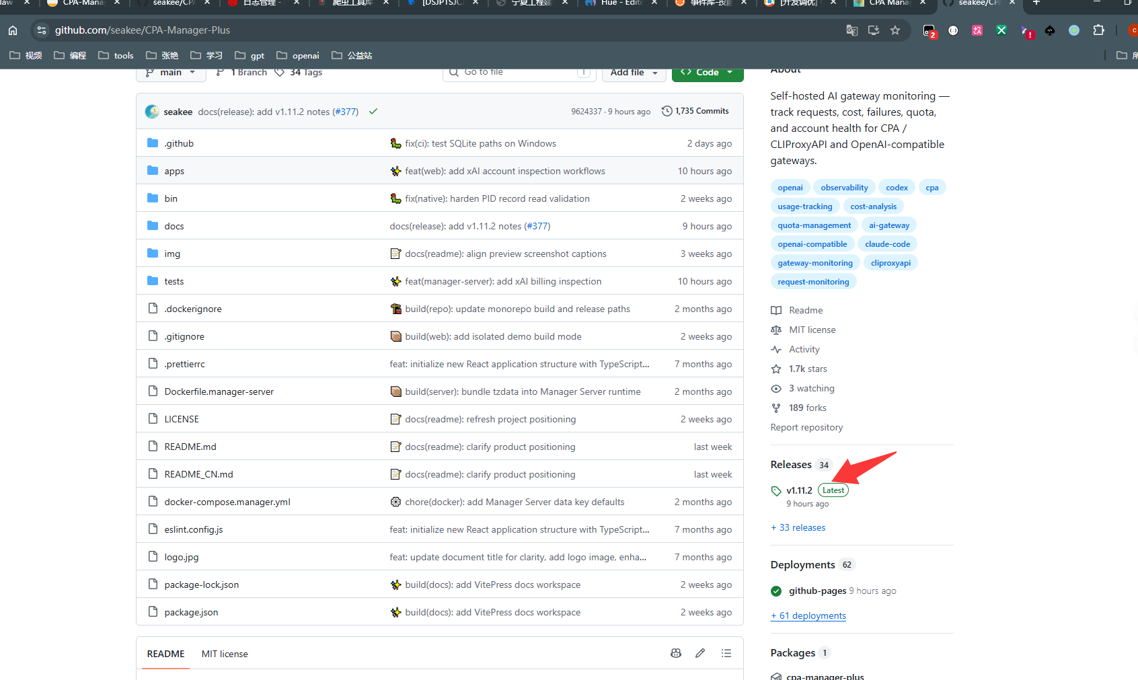Screen dimensions: 1138x680
Task: Click the Copilot icon in README header
Action: click(x=676, y=653)
